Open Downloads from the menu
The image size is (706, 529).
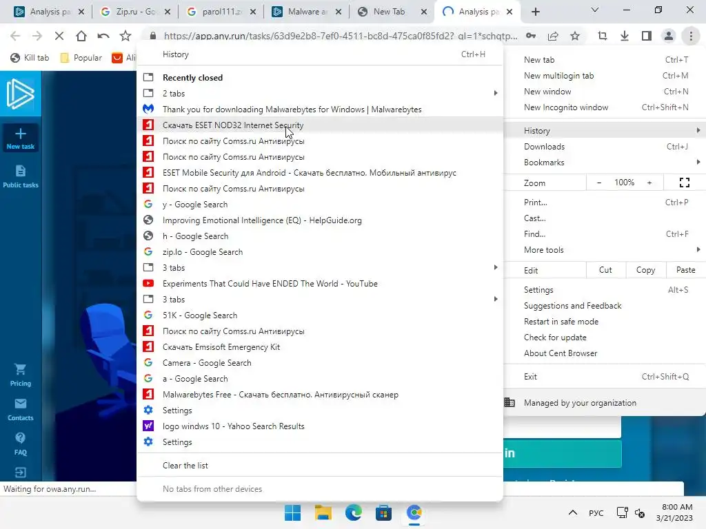click(605, 147)
